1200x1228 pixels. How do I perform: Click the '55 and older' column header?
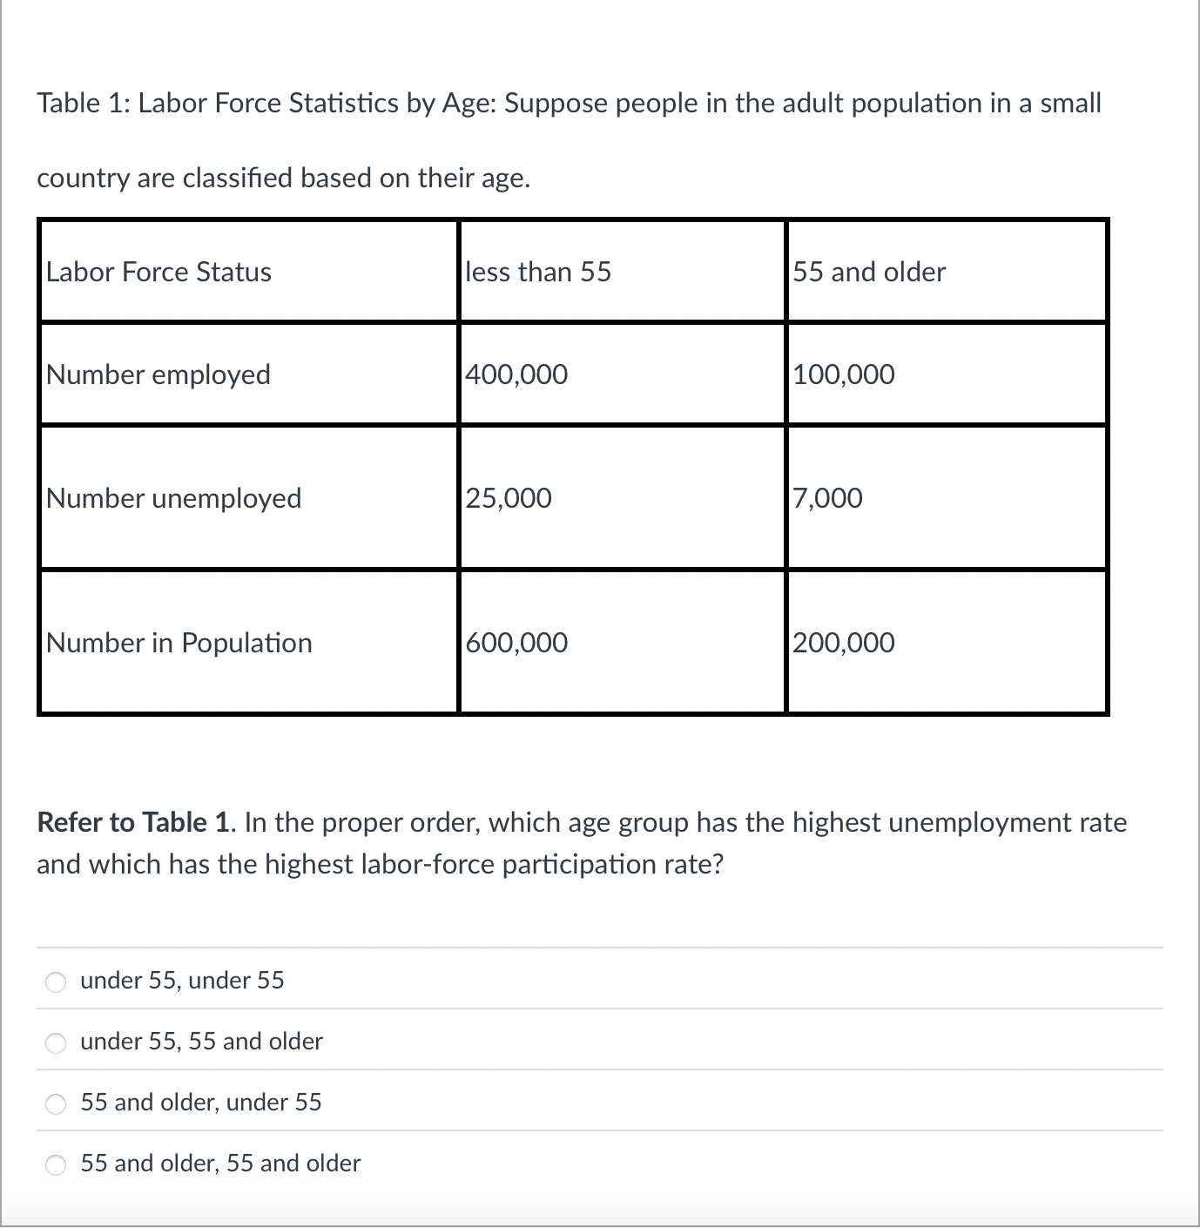point(867,272)
